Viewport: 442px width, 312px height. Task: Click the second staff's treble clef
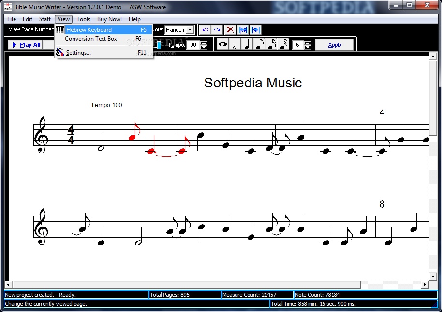(x=41, y=227)
